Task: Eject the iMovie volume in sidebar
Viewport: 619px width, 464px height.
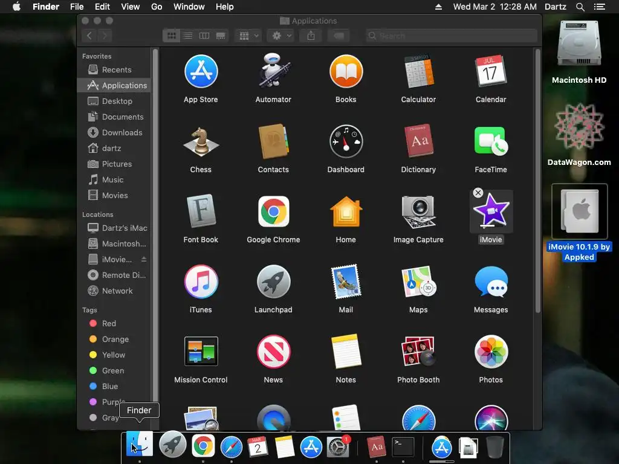Action: pos(144,259)
